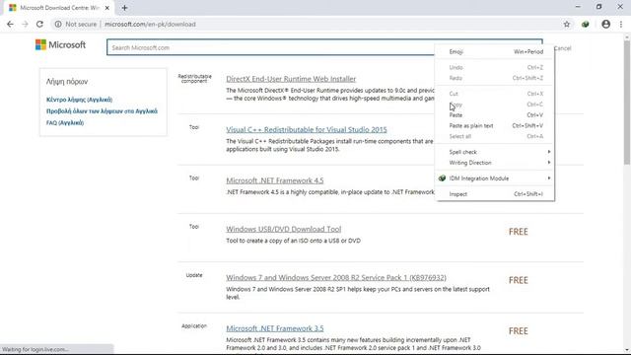The width and height of the screenshot is (631, 355).
Task: Click the 'Update' type label
Action: click(x=194, y=275)
